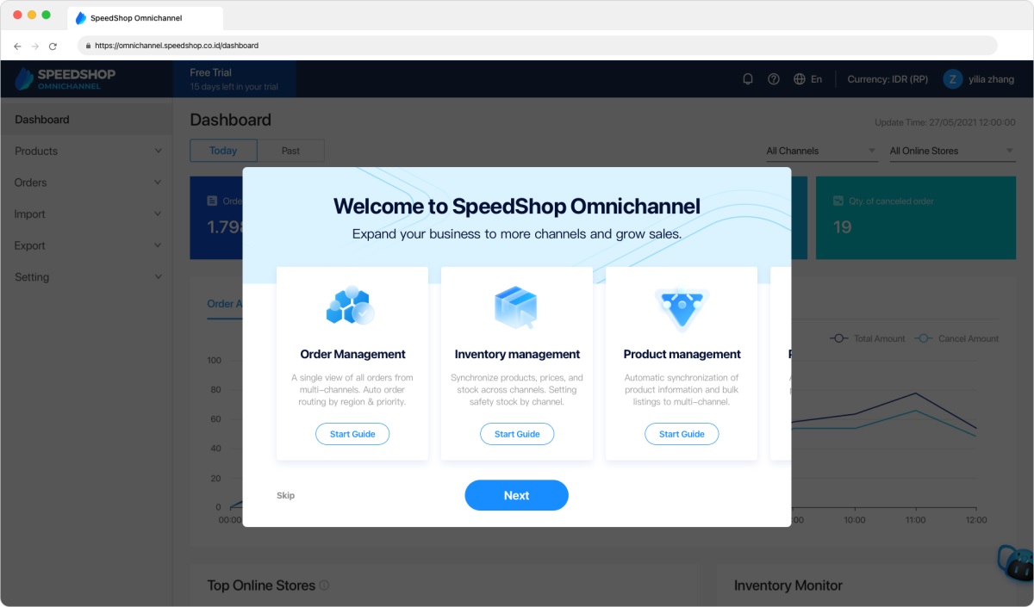Switch to the Today tab

pos(223,151)
